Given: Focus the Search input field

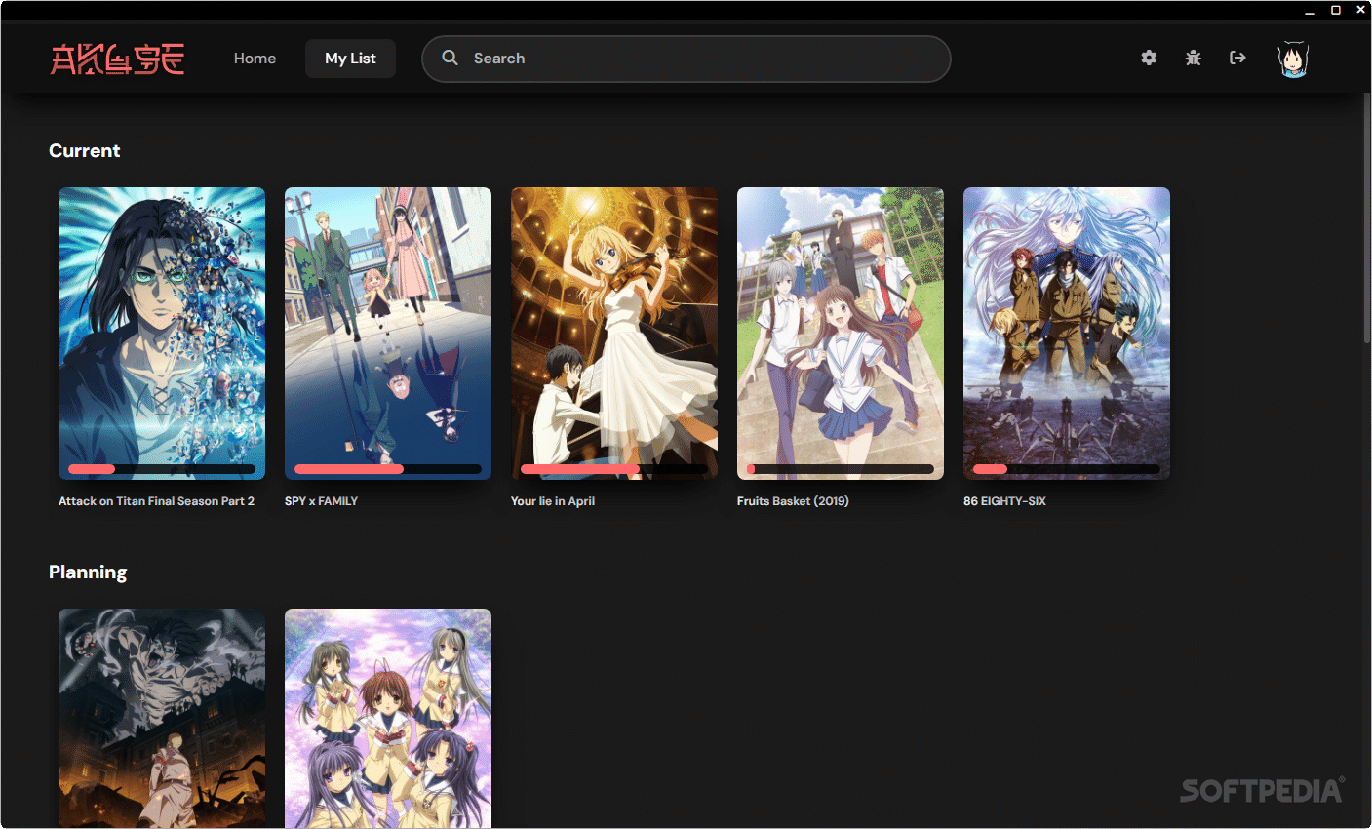Looking at the screenshot, I should tap(686, 59).
